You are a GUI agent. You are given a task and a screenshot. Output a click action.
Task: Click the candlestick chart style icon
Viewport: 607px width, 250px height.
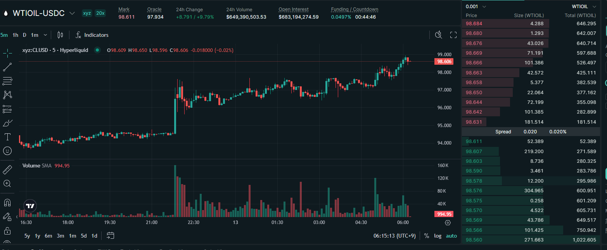point(60,35)
